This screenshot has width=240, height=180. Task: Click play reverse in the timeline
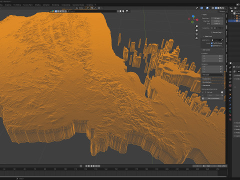click(x=91, y=166)
